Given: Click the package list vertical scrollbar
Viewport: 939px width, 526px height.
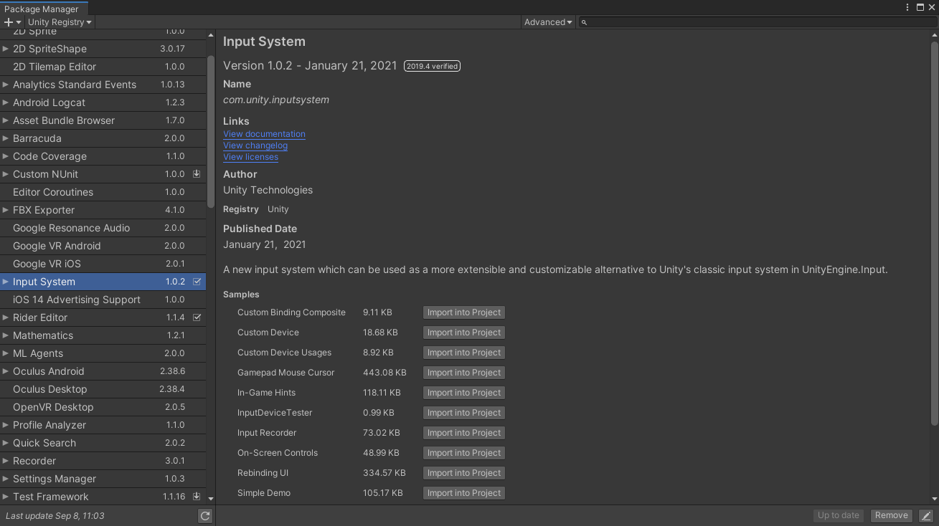Looking at the screenshot, I should click(211, 132).
